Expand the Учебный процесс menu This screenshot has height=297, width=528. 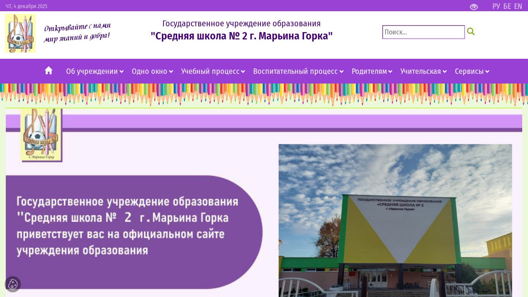[213, 71]
